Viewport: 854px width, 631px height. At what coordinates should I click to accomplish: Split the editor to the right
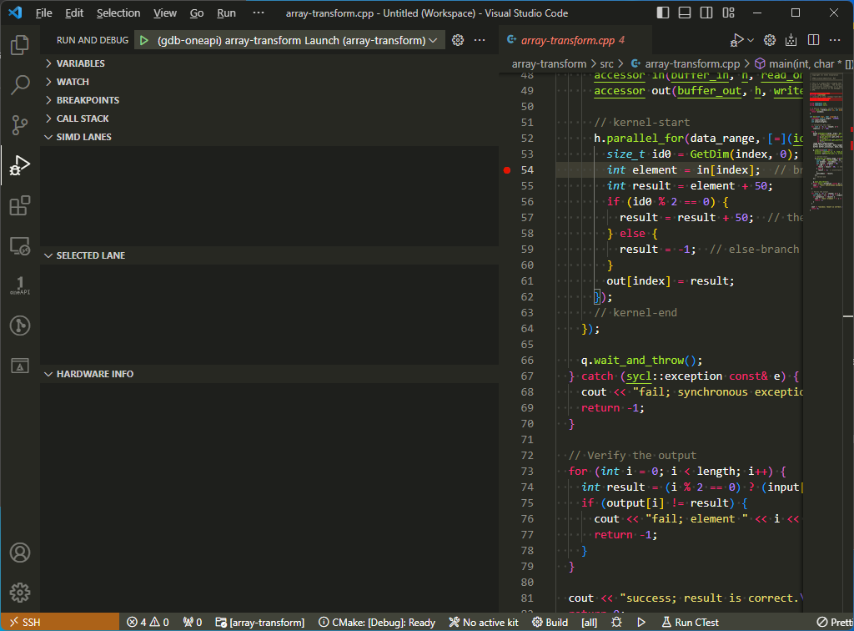pyautogui.click(x=813, y=40)
